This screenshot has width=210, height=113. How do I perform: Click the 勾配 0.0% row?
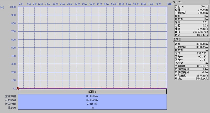pyautogui.click(x=191, y=25)
